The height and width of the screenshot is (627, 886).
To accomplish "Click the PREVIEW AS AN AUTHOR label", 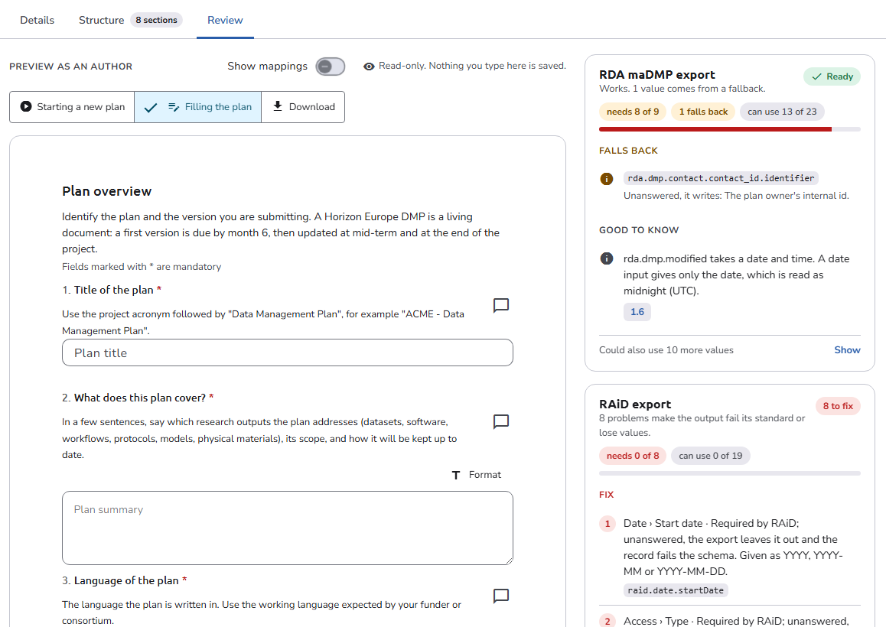I will (70, 67).
